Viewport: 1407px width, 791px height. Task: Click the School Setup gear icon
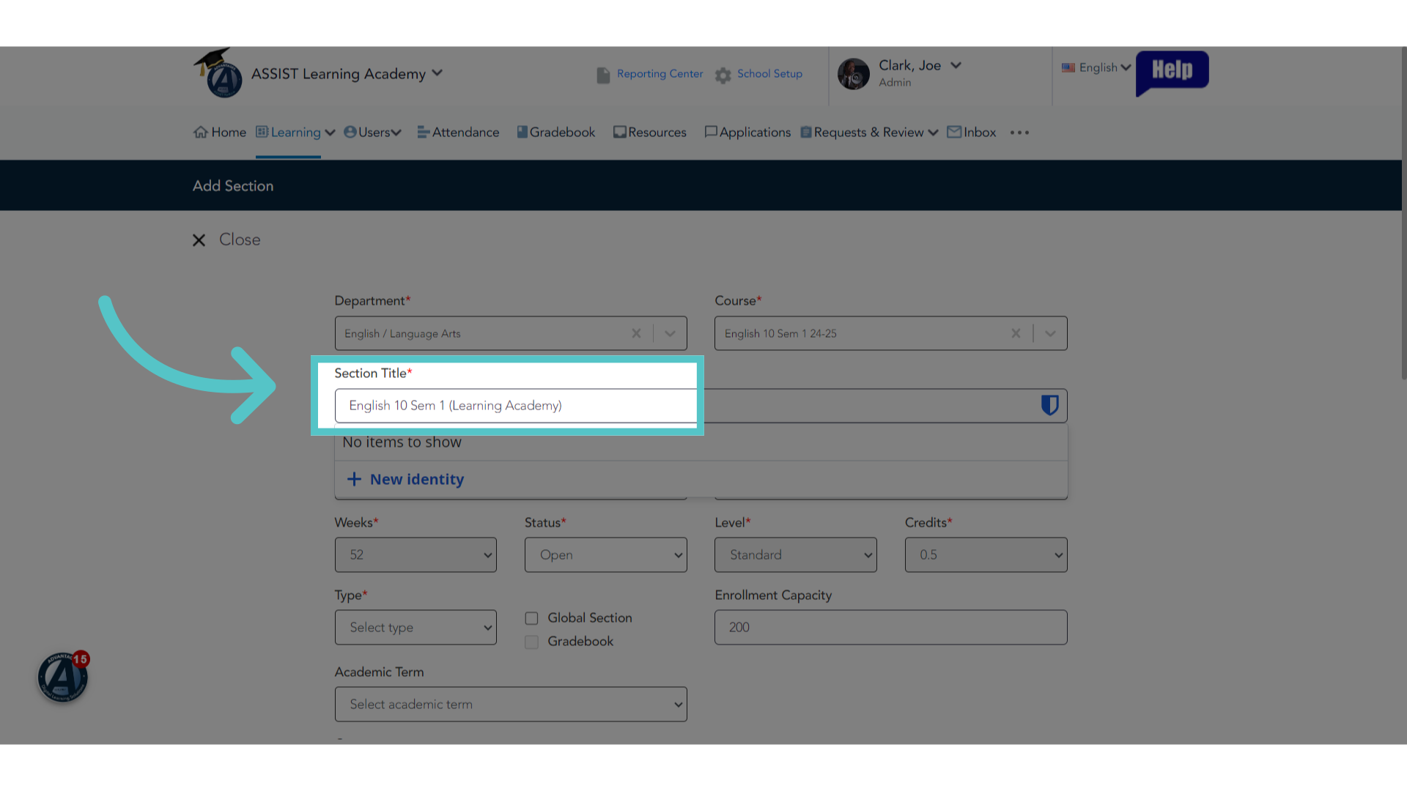pyautogui.click(x=723, y=75)
